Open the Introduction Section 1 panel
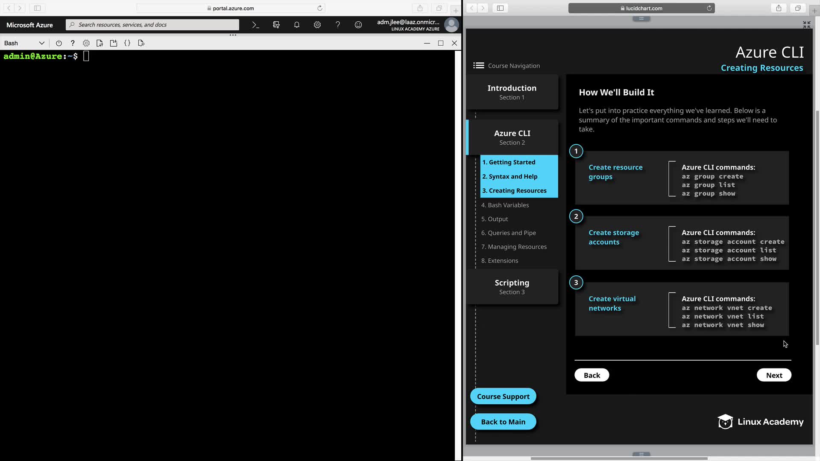 click(x=512, y=92)
